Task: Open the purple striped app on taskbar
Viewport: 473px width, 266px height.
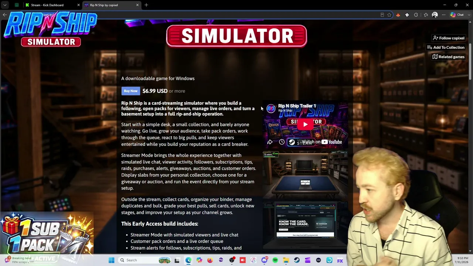Action: click(x=307, y=260)
